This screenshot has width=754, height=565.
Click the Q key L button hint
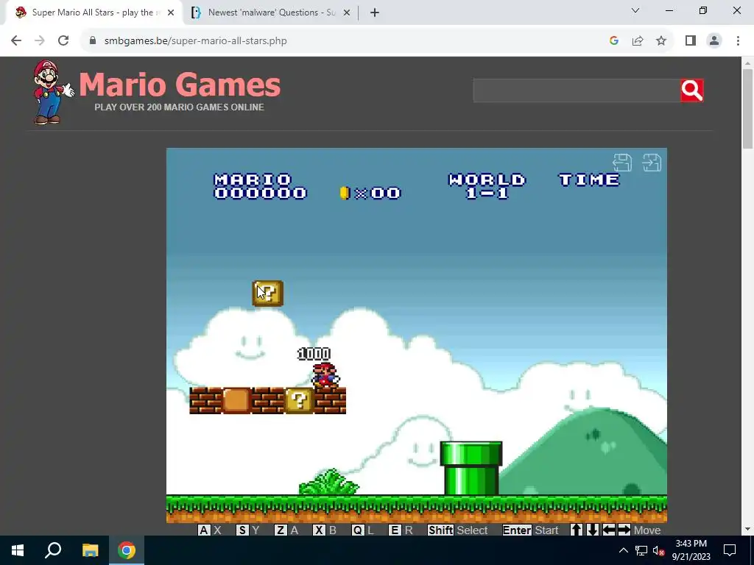(x=362, y=530)
